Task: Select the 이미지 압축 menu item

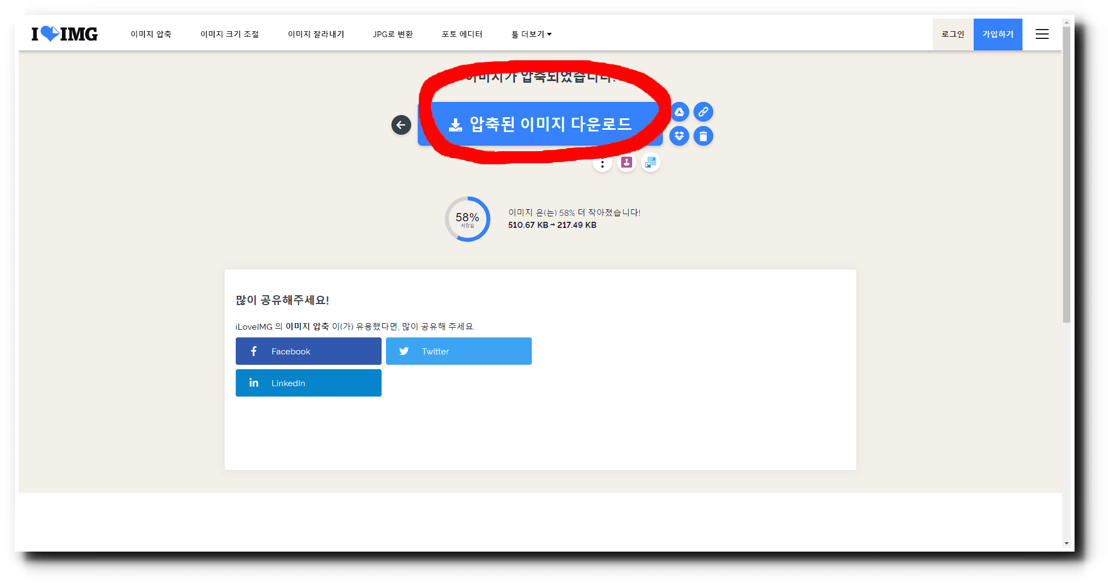Action: coord(151,33)
